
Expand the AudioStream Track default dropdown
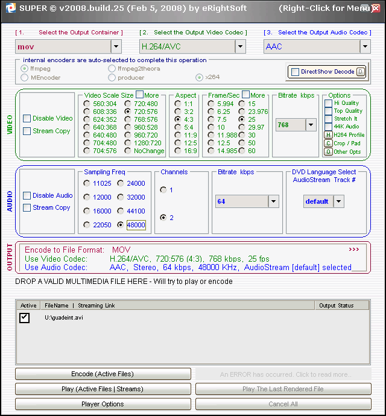pyautogui.click(x=338, y=201)
